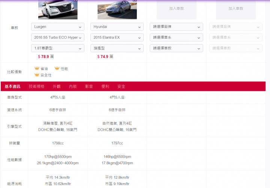
Task: Switch to the 技術規格 tab
Action: click(x=36, y=87)
